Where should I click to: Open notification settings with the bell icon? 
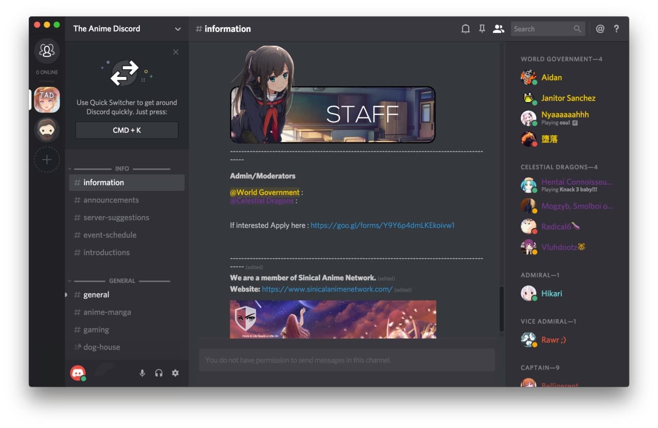pyautogui.click(x=465, y=29)
